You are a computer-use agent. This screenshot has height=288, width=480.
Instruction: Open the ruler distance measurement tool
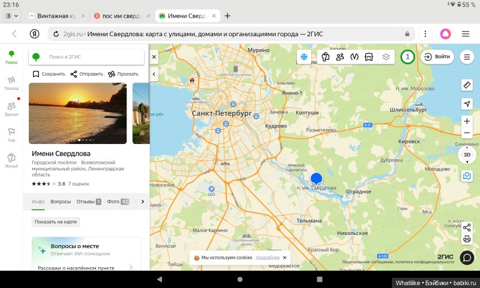click(466, 85)
